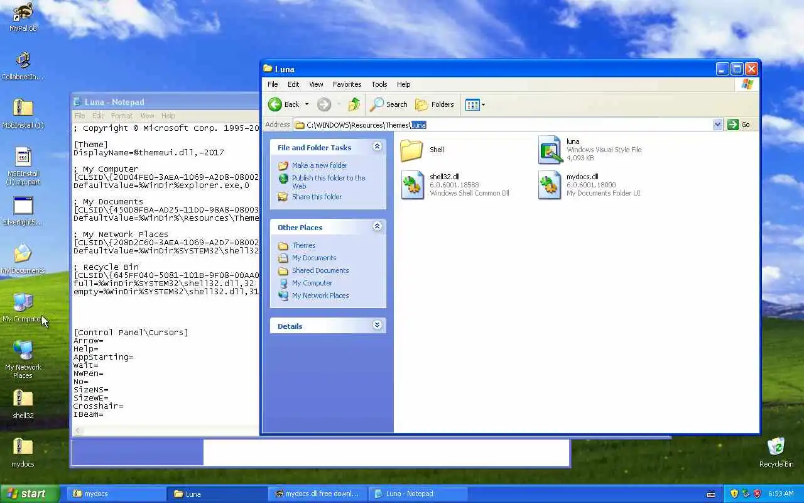Open the Favorites menu
804x503 pixels.
347,84
